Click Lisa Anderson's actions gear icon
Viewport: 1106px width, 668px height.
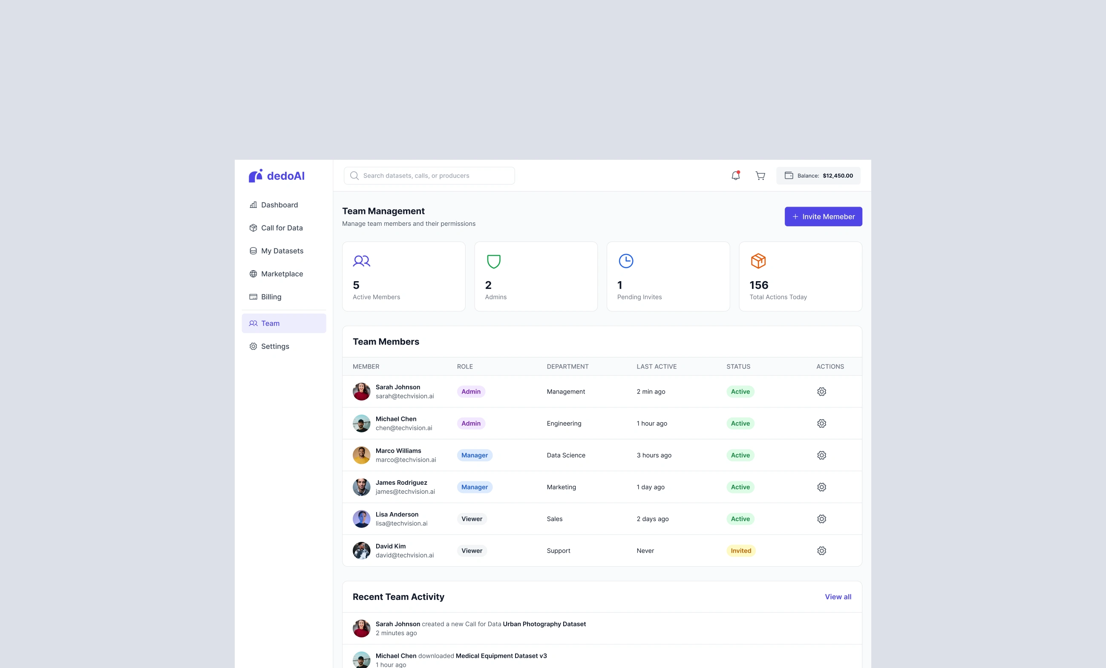click(x=821, y=519)
